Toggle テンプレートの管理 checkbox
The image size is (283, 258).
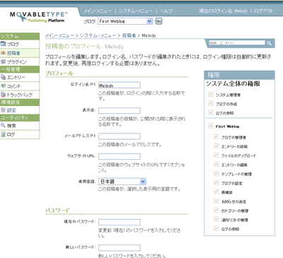tap(216, 173)
